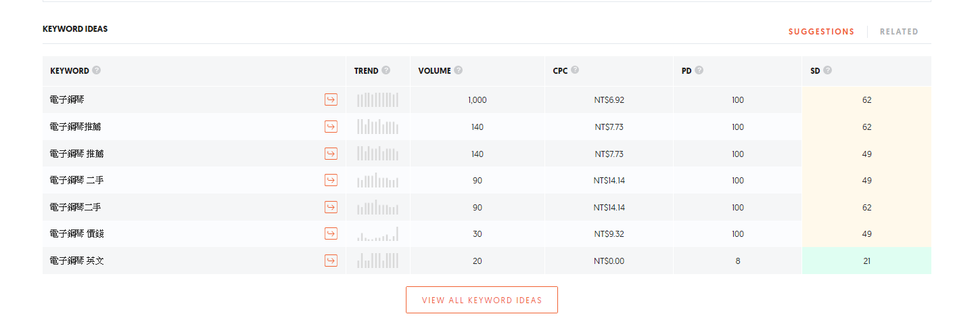Show help icon next to CPC header
The image size is (976, 335).
[x=575, y=70]
